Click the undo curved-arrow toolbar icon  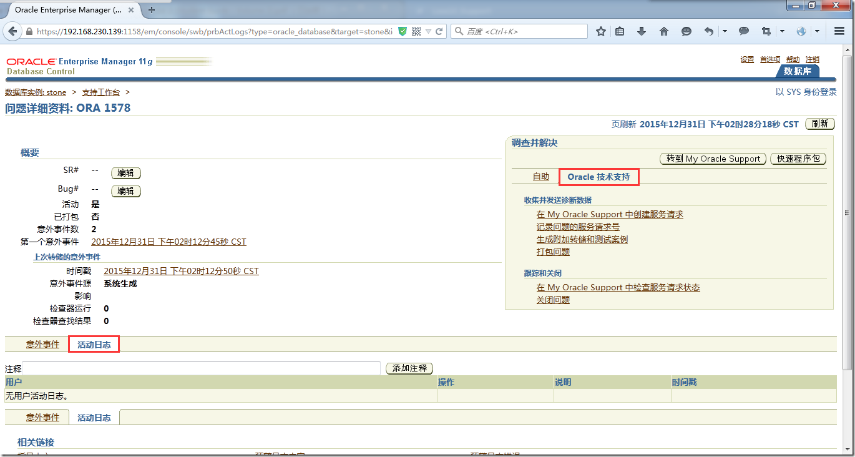pos(709,31)
